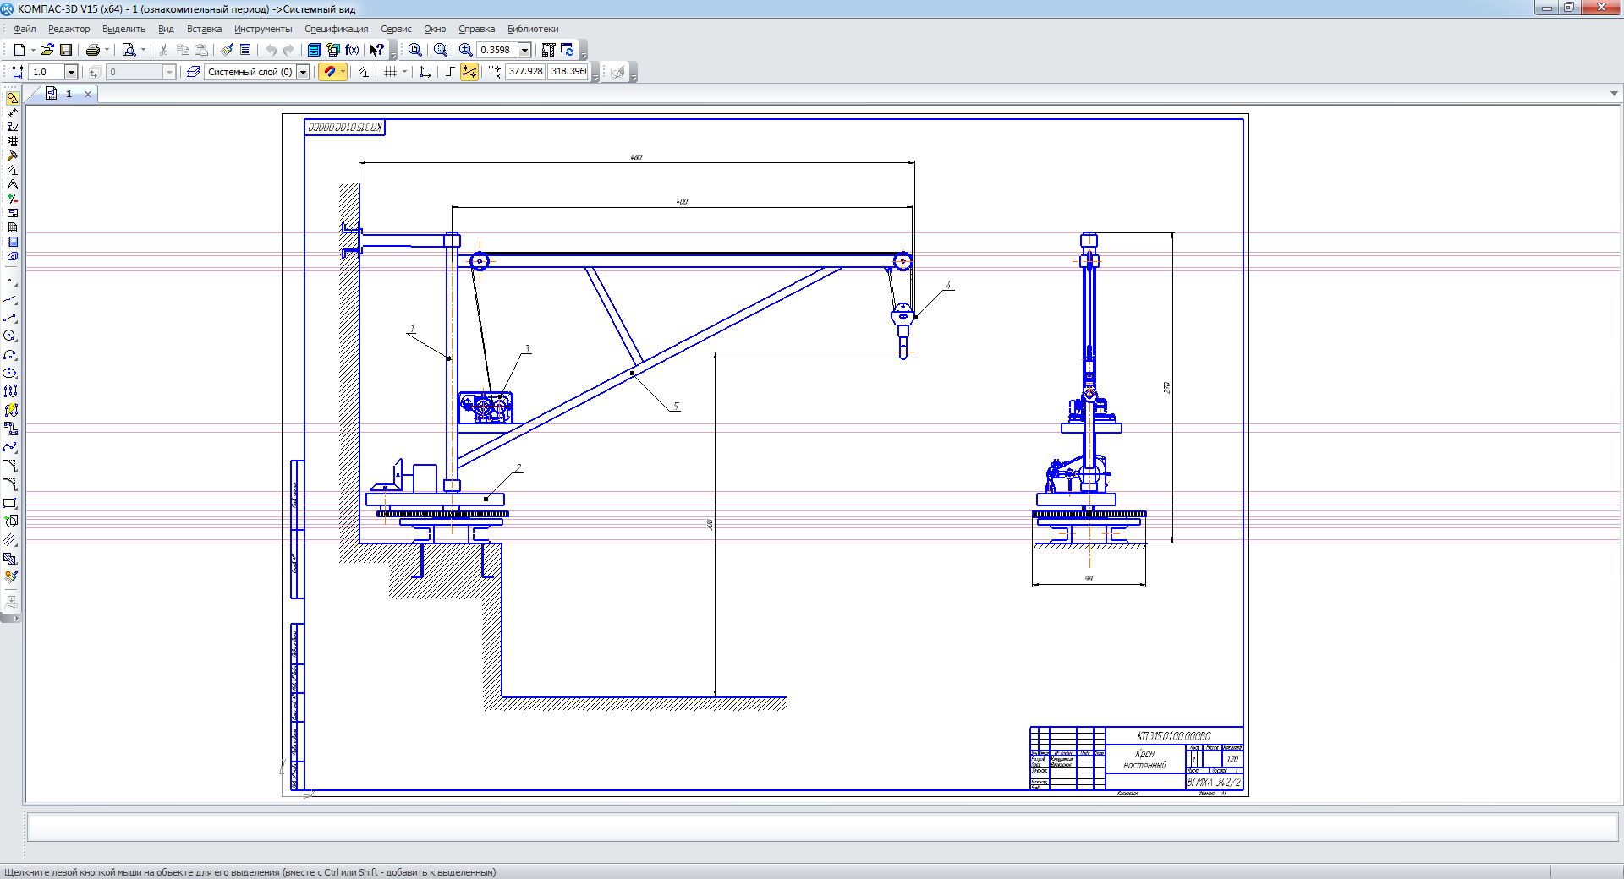Open the library manager icon
The width and height of the screenshot is (1624, 879).
click(315, 50)
